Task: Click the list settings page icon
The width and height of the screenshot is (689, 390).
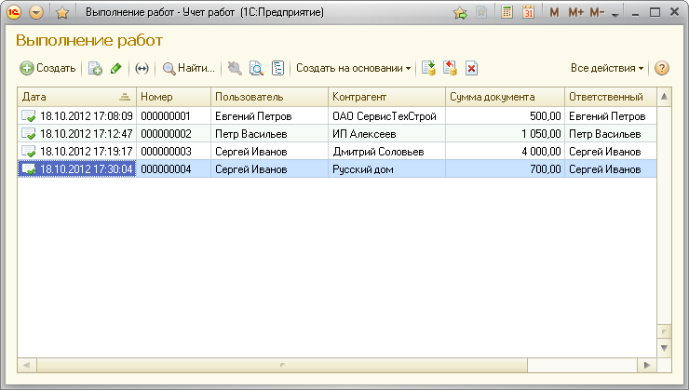Action: (277, 68)
